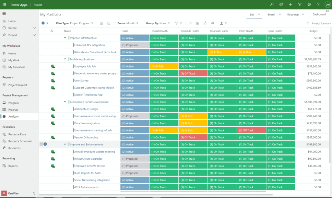Image resolution: width=332 pixels, height=198 pixels.
Task: Click the Project Summary button
Action: (x=321, y=23)
